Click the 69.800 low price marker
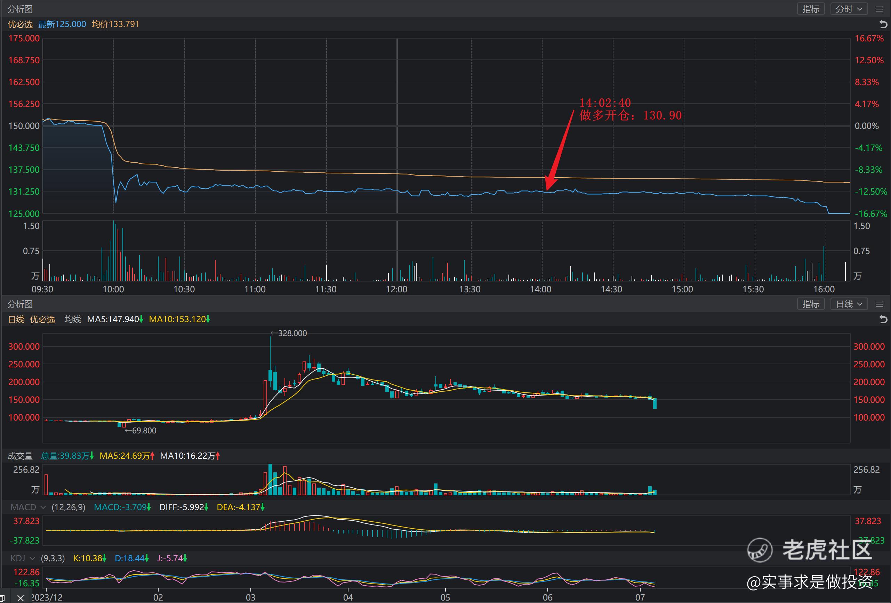891x603 pixels. (141, 431)
